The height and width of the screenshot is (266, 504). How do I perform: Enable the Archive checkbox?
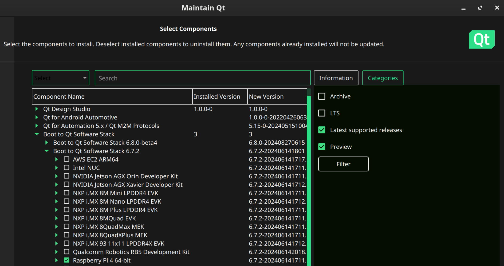[x=322, y=96]
